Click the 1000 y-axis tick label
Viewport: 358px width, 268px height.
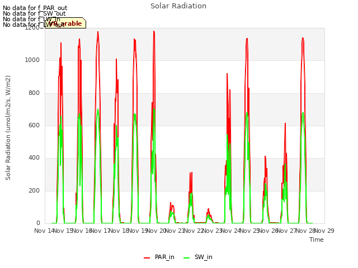pos(32,60)
